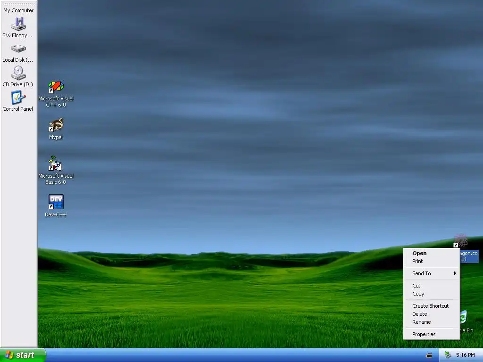This screenshot has width=483, height=362.
Task: Click the .url shortcut icon above context menu
Action: click(460, 240)
